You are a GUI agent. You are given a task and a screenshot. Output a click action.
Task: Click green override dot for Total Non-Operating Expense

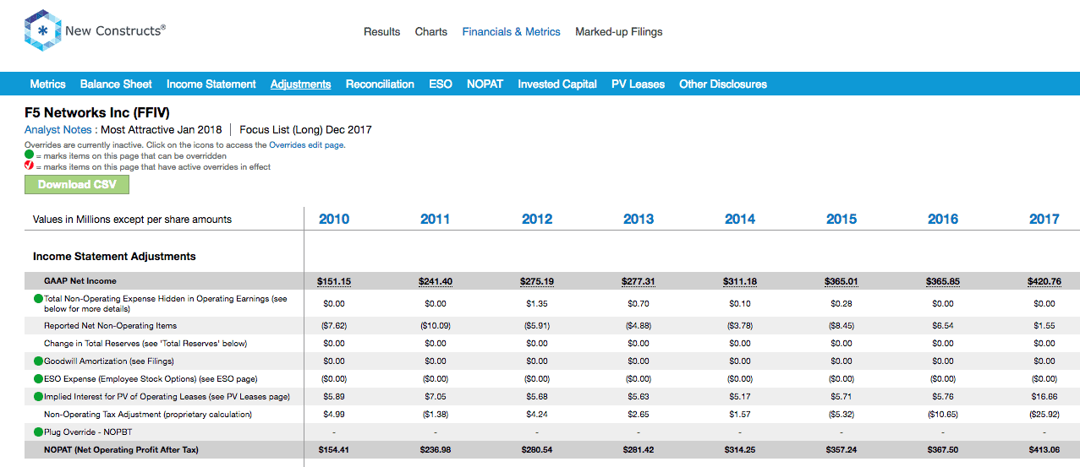(38, 299)
